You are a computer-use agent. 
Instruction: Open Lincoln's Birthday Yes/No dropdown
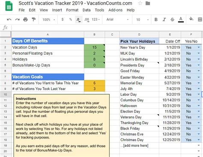pos(199,59)
